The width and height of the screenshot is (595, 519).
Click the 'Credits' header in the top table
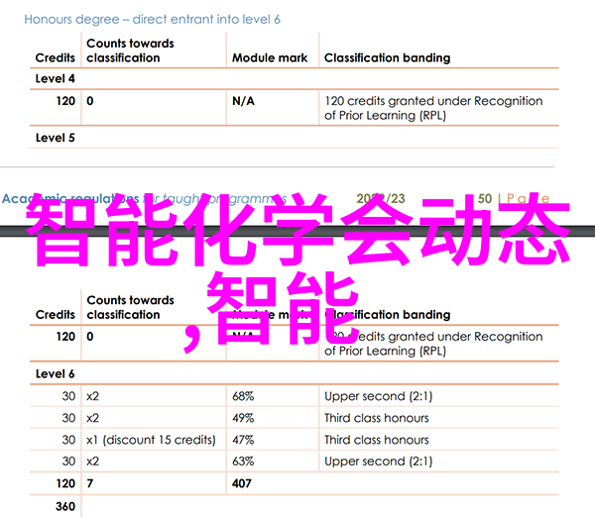(x=55, y=57)
